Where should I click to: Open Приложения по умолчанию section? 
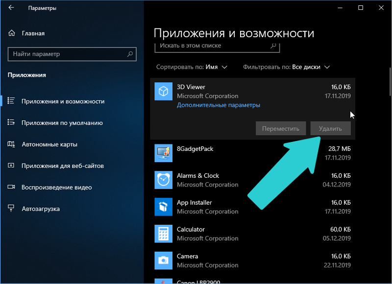tap(62, 123)
